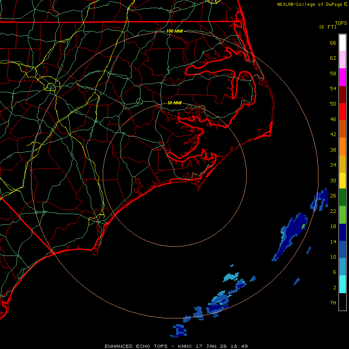Click the dark red 54 kft swatch
The image size is (349, 349).
(x=342, y=94)
